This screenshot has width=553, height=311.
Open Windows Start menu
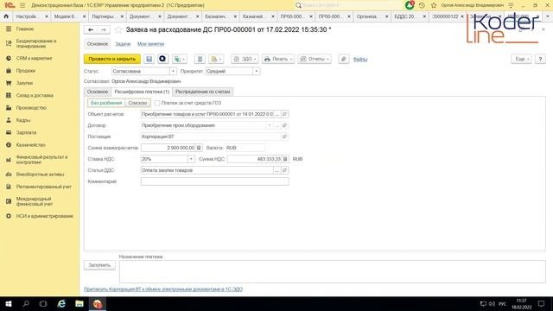click(9, 303)
